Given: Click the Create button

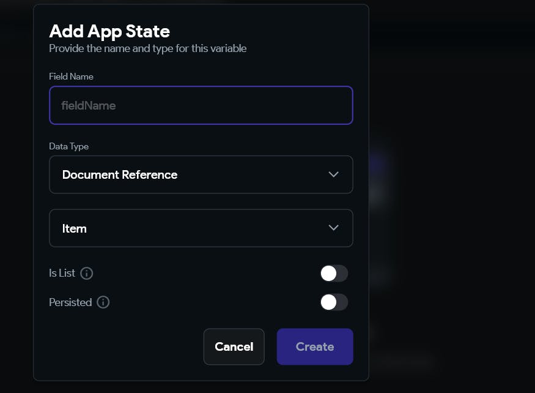Looking at the screenshot, I should tap(314, 346).
